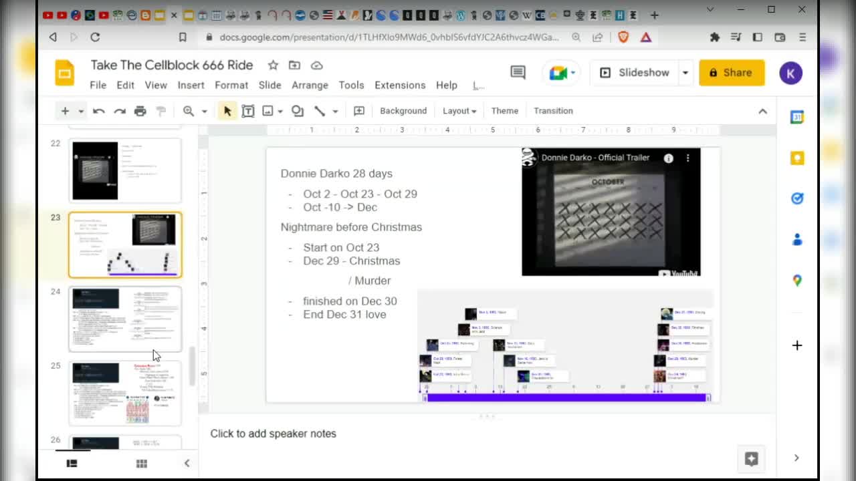Open the View menu

(156, 86)
